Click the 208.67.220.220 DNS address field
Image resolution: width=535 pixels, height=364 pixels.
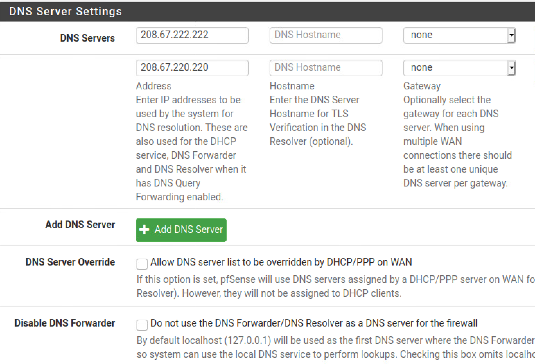pos(192,68)
